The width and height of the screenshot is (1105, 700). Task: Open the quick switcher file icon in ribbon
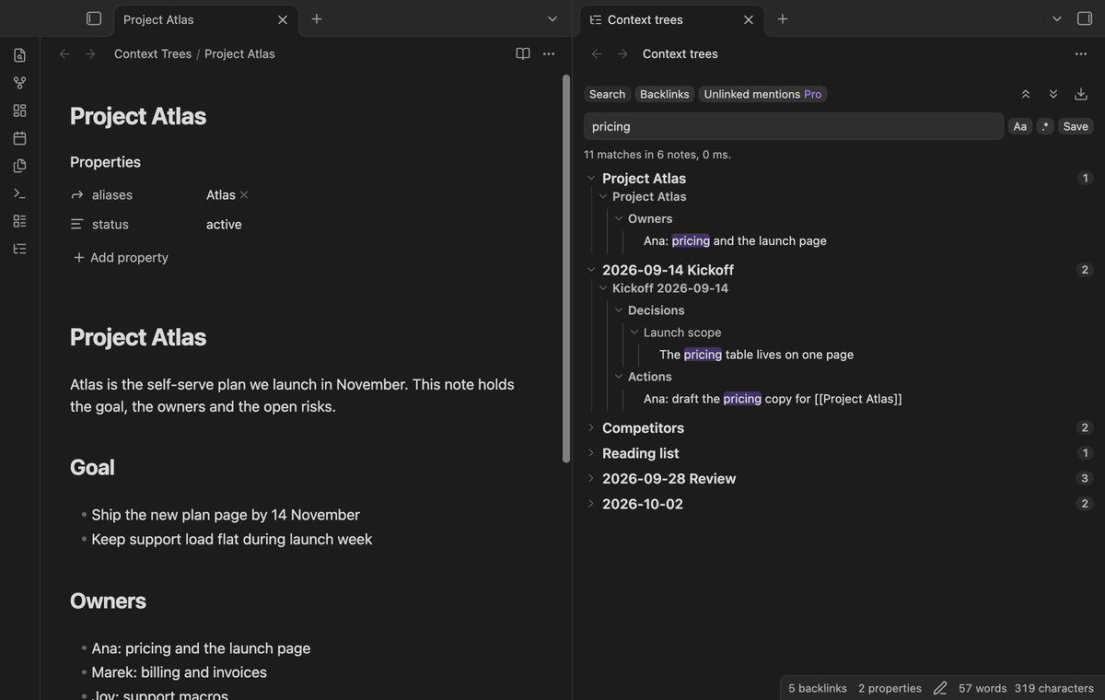coord(19,55)
